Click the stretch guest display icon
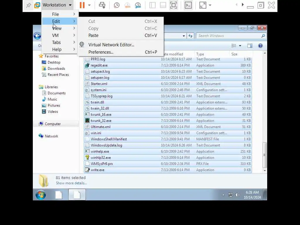 click(203, 5)
